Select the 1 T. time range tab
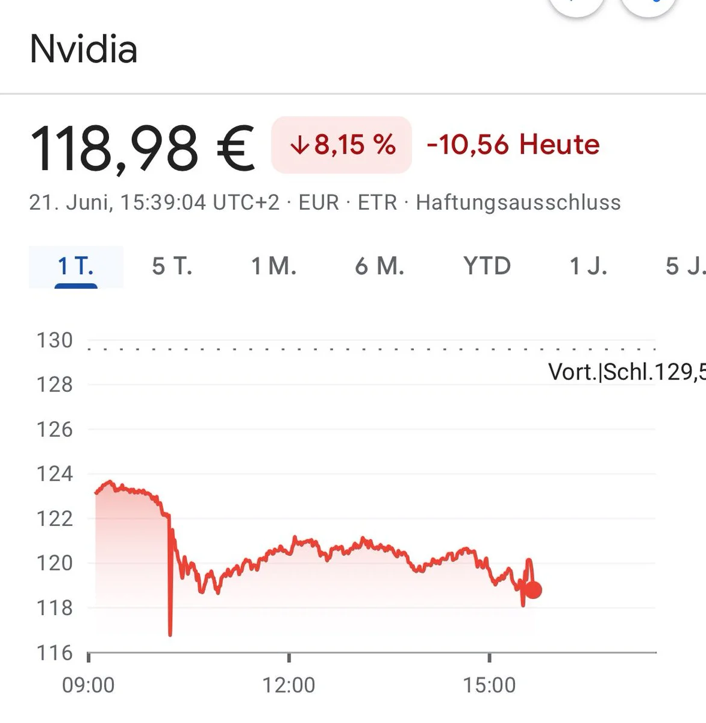Viewport: 706px width, 723px height. [76, 266]
